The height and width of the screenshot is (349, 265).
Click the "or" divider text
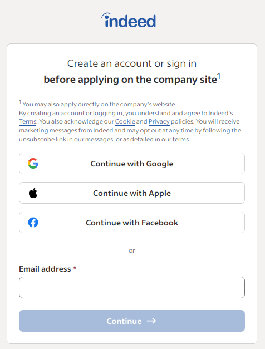[x=132, y=250]
